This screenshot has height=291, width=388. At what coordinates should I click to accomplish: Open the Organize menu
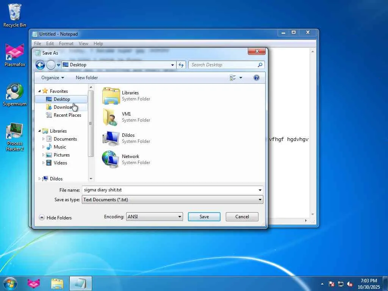pos(53,78)
